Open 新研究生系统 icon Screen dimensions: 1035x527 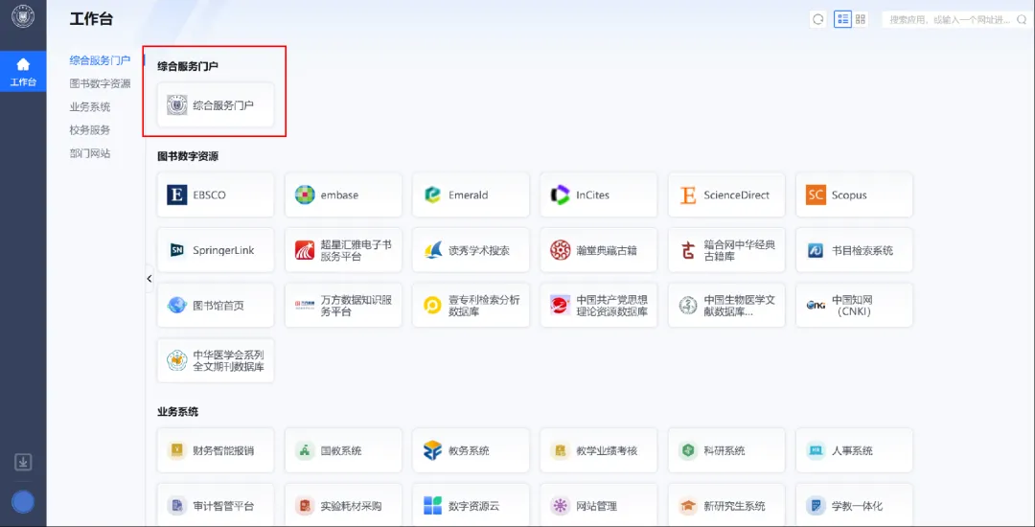tap(688, 507)
